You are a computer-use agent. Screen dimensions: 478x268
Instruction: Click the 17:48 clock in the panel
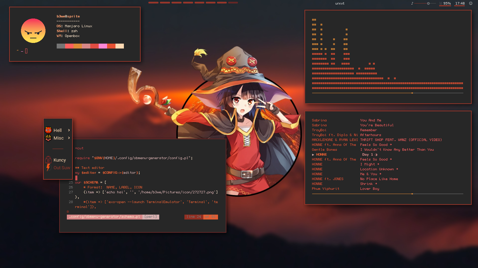point(460,3)
